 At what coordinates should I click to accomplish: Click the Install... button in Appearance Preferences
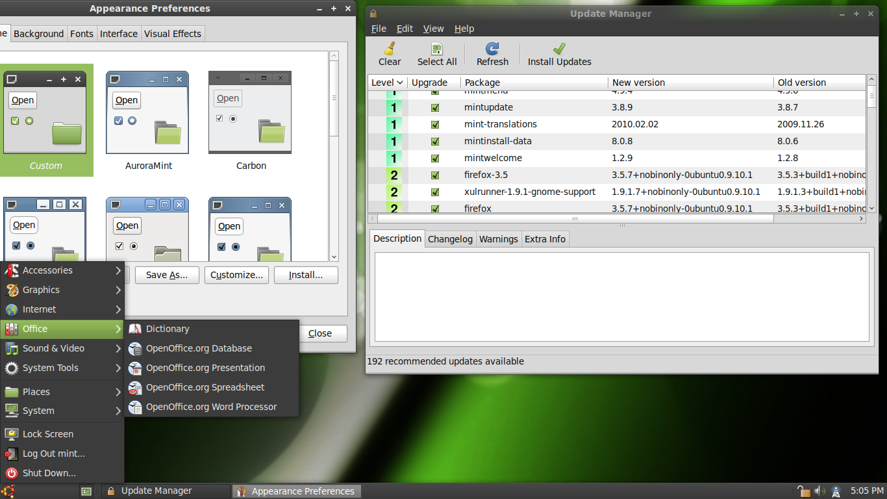(306, 275)
